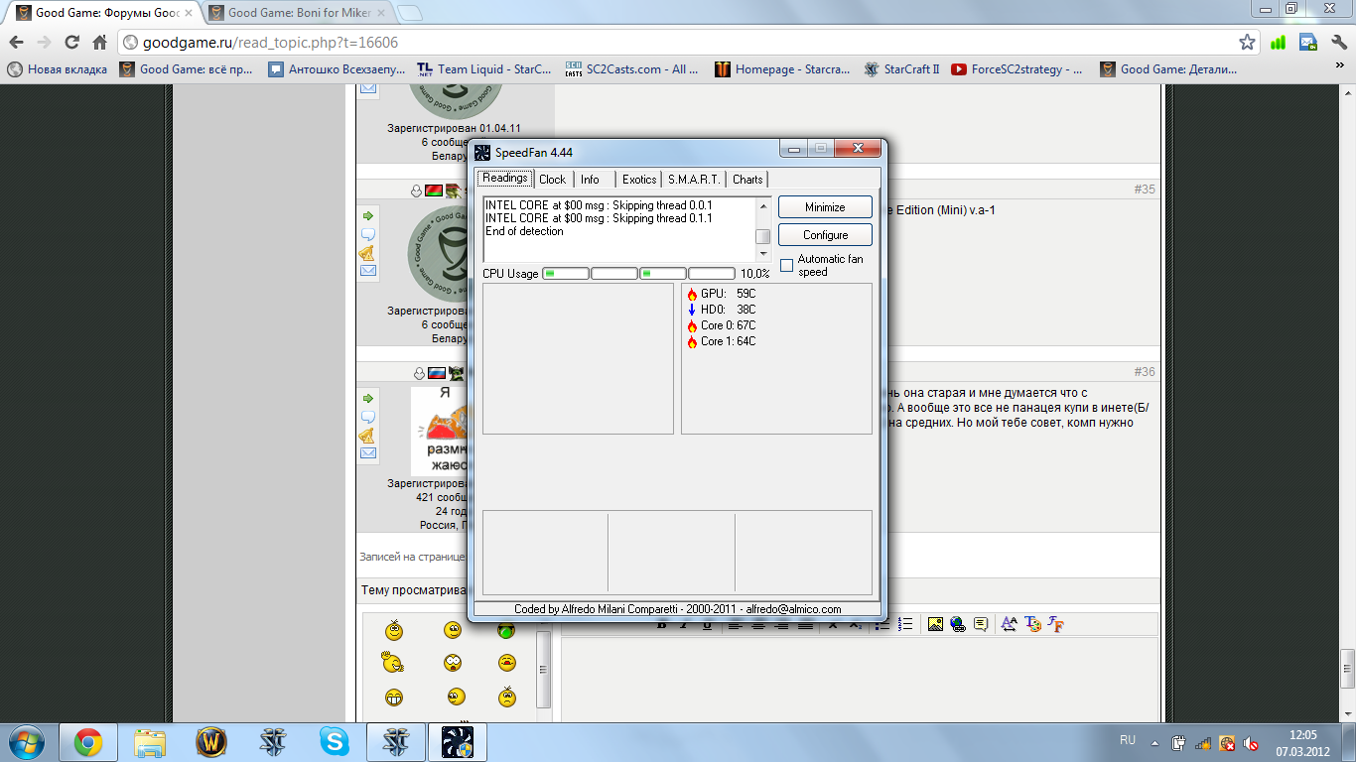Click the log scrollbar up arrow in SpeedFan
This screenshot has height=762, width=1356.
(x=763, y=205)
